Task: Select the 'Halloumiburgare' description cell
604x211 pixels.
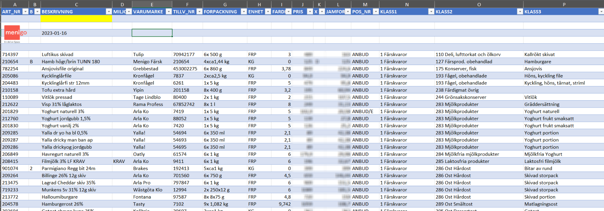Action: [x=76, y=197]
